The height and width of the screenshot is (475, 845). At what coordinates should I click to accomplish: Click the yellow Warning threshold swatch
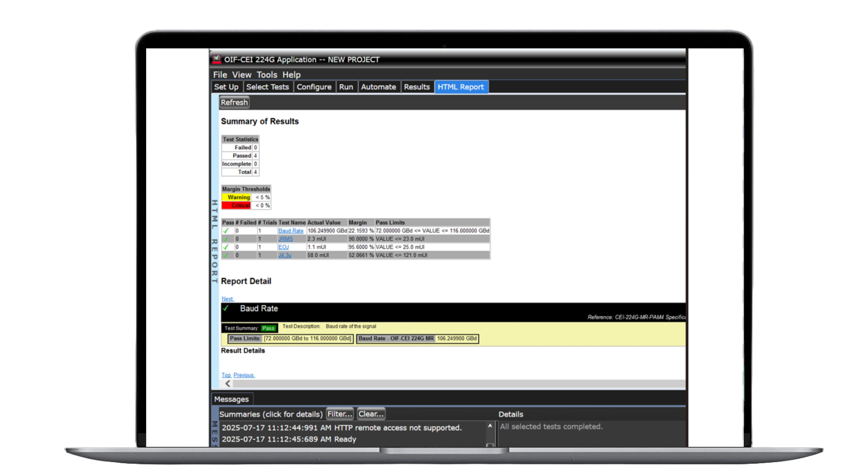tap(236, 197)
